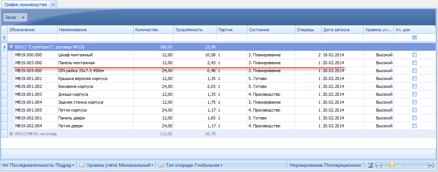Close the График производства tab

[x=53, y=5]
